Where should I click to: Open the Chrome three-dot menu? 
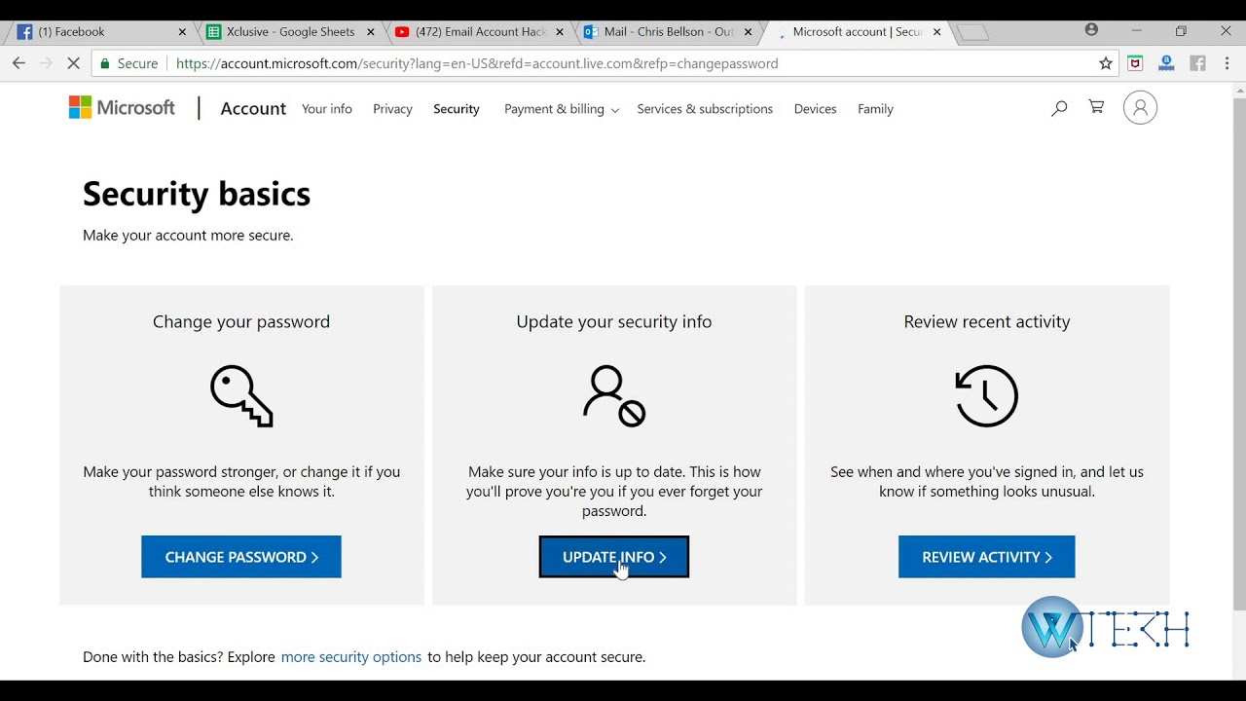[x=1228, y=63]
